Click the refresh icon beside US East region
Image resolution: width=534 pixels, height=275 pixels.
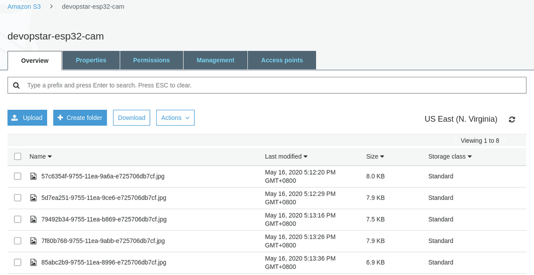(x=512, y=120)
